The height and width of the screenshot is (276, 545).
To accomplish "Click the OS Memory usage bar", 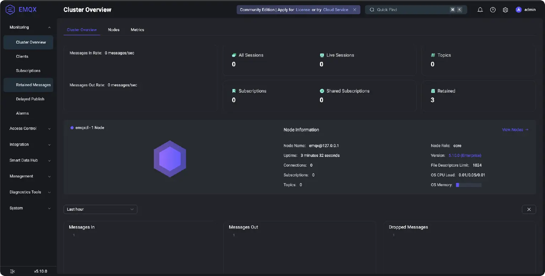I will pos(468,185).
